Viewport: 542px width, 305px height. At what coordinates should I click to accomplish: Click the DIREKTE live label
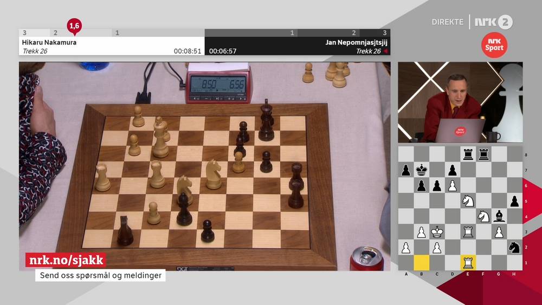447,22
